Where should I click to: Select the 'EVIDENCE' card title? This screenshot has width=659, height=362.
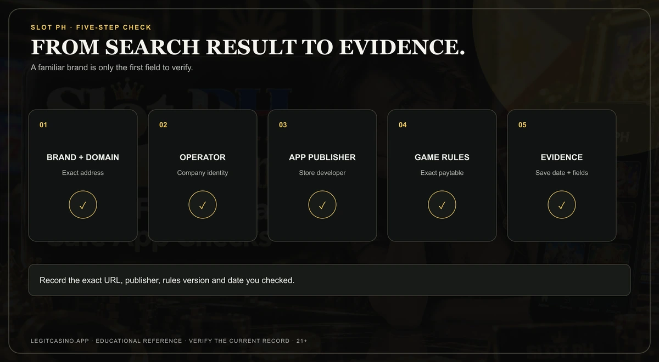(x=562, y=157)
